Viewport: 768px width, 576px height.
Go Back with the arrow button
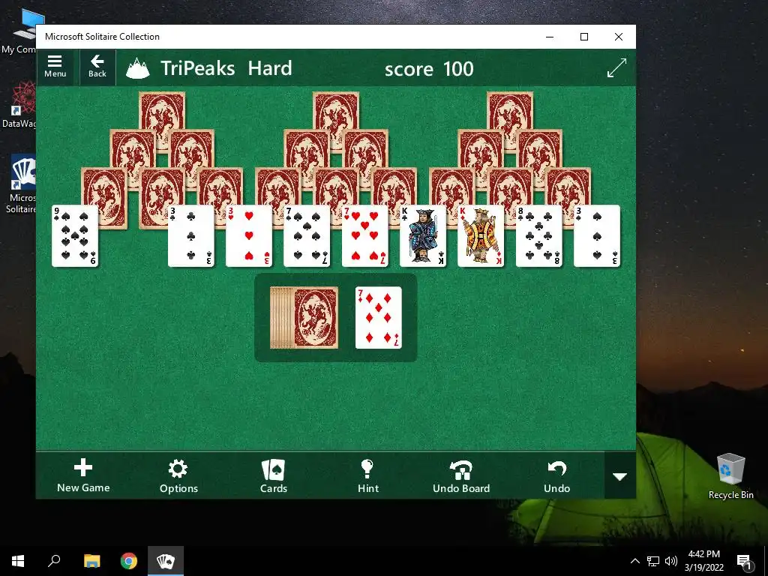pyautogui.click(x=97, y=67)
